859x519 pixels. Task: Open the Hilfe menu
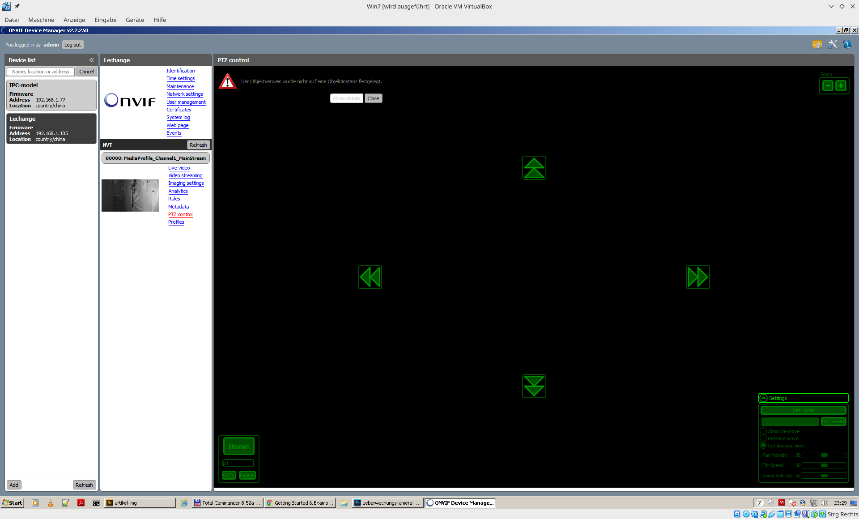160,20
